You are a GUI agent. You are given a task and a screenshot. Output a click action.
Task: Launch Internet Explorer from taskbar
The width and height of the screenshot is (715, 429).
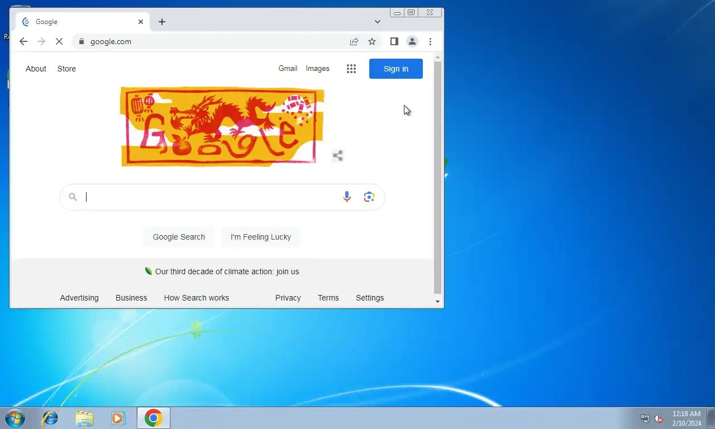tap(50, 418)
